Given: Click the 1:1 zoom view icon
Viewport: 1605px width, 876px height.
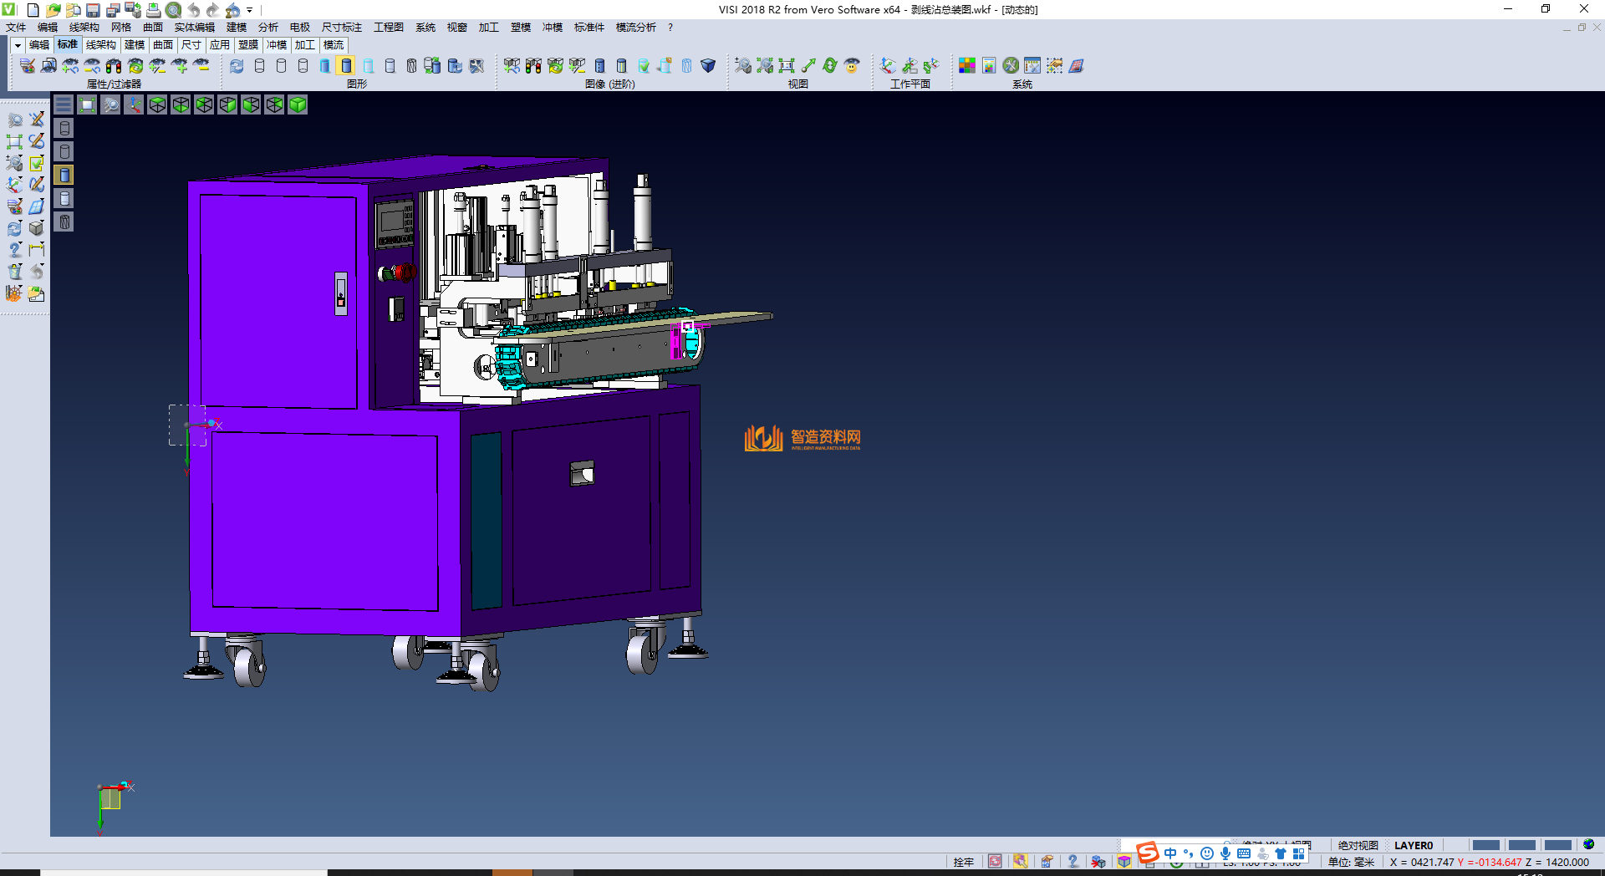Looking at the screenshot, I should [x=786, y=66].
